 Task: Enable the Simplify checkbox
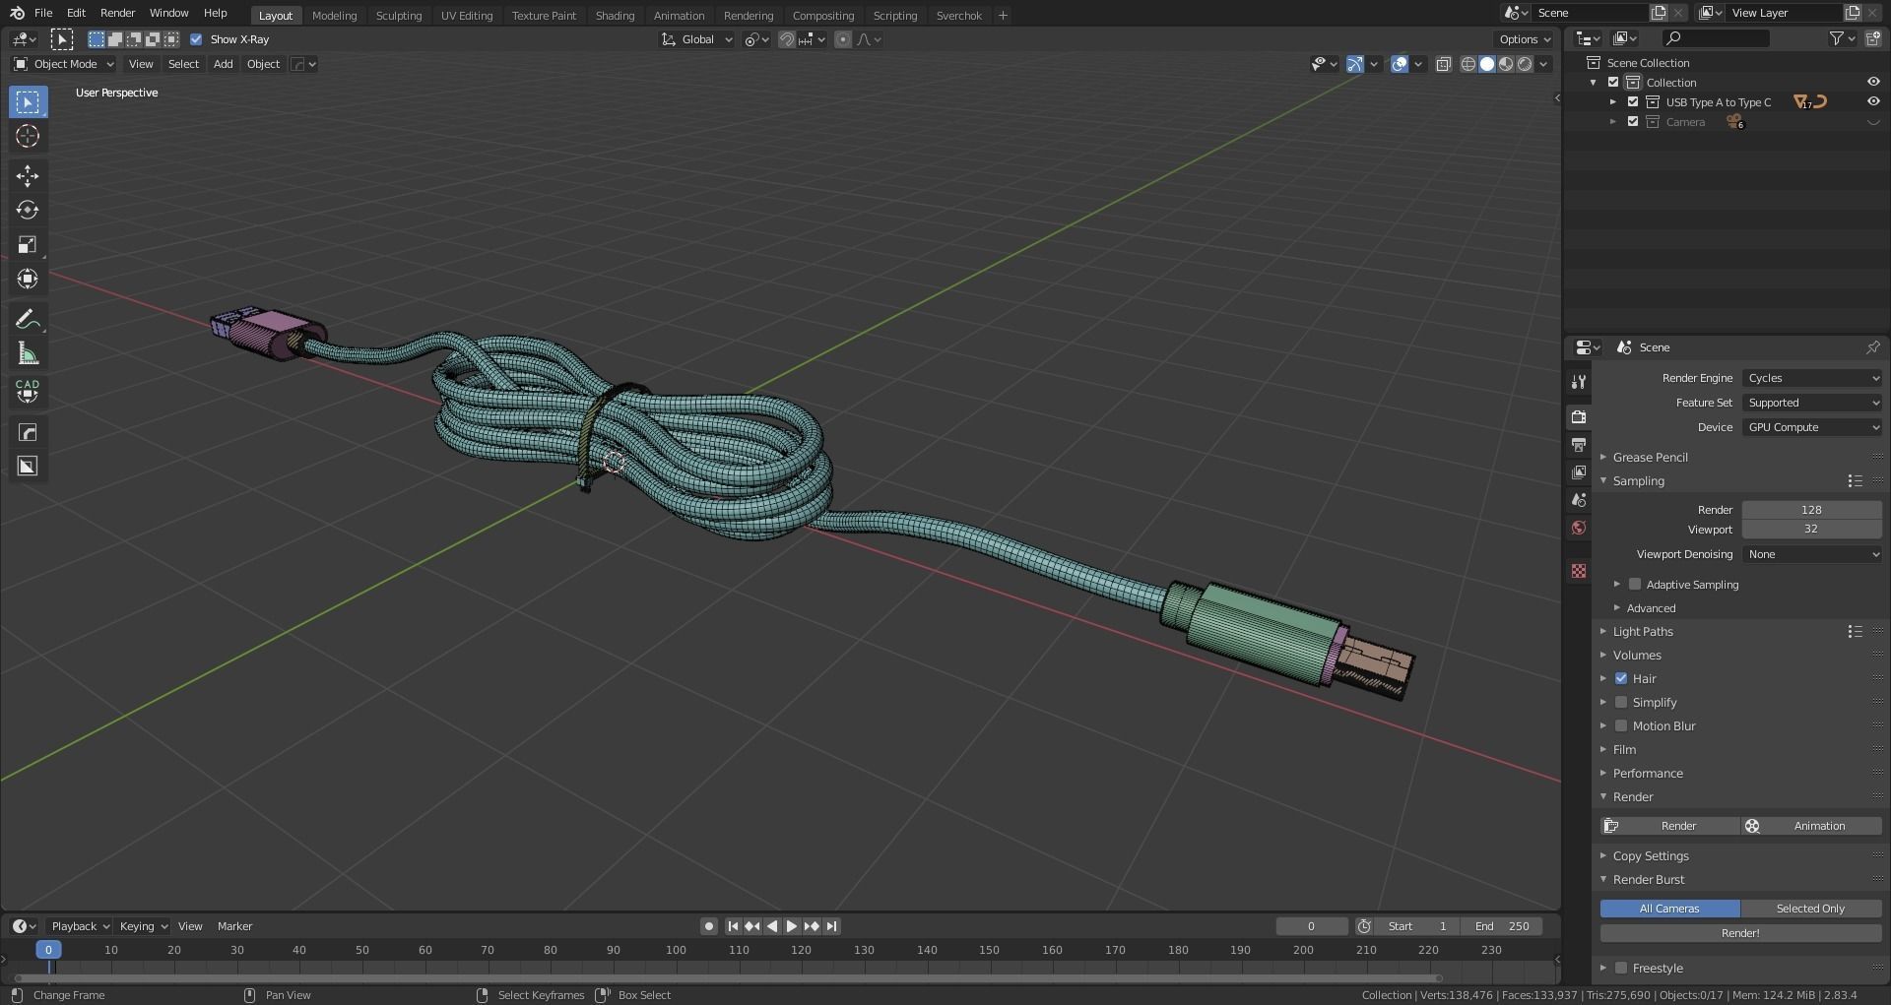1621,703
